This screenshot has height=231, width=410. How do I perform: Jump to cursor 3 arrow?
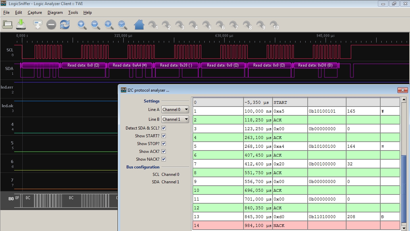(x=180, y=25)
